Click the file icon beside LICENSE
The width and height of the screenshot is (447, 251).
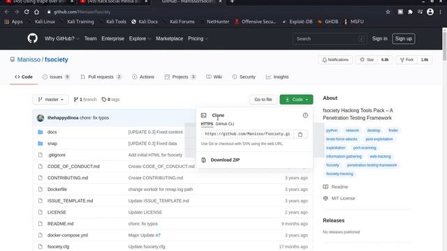(x=41, y=212)
